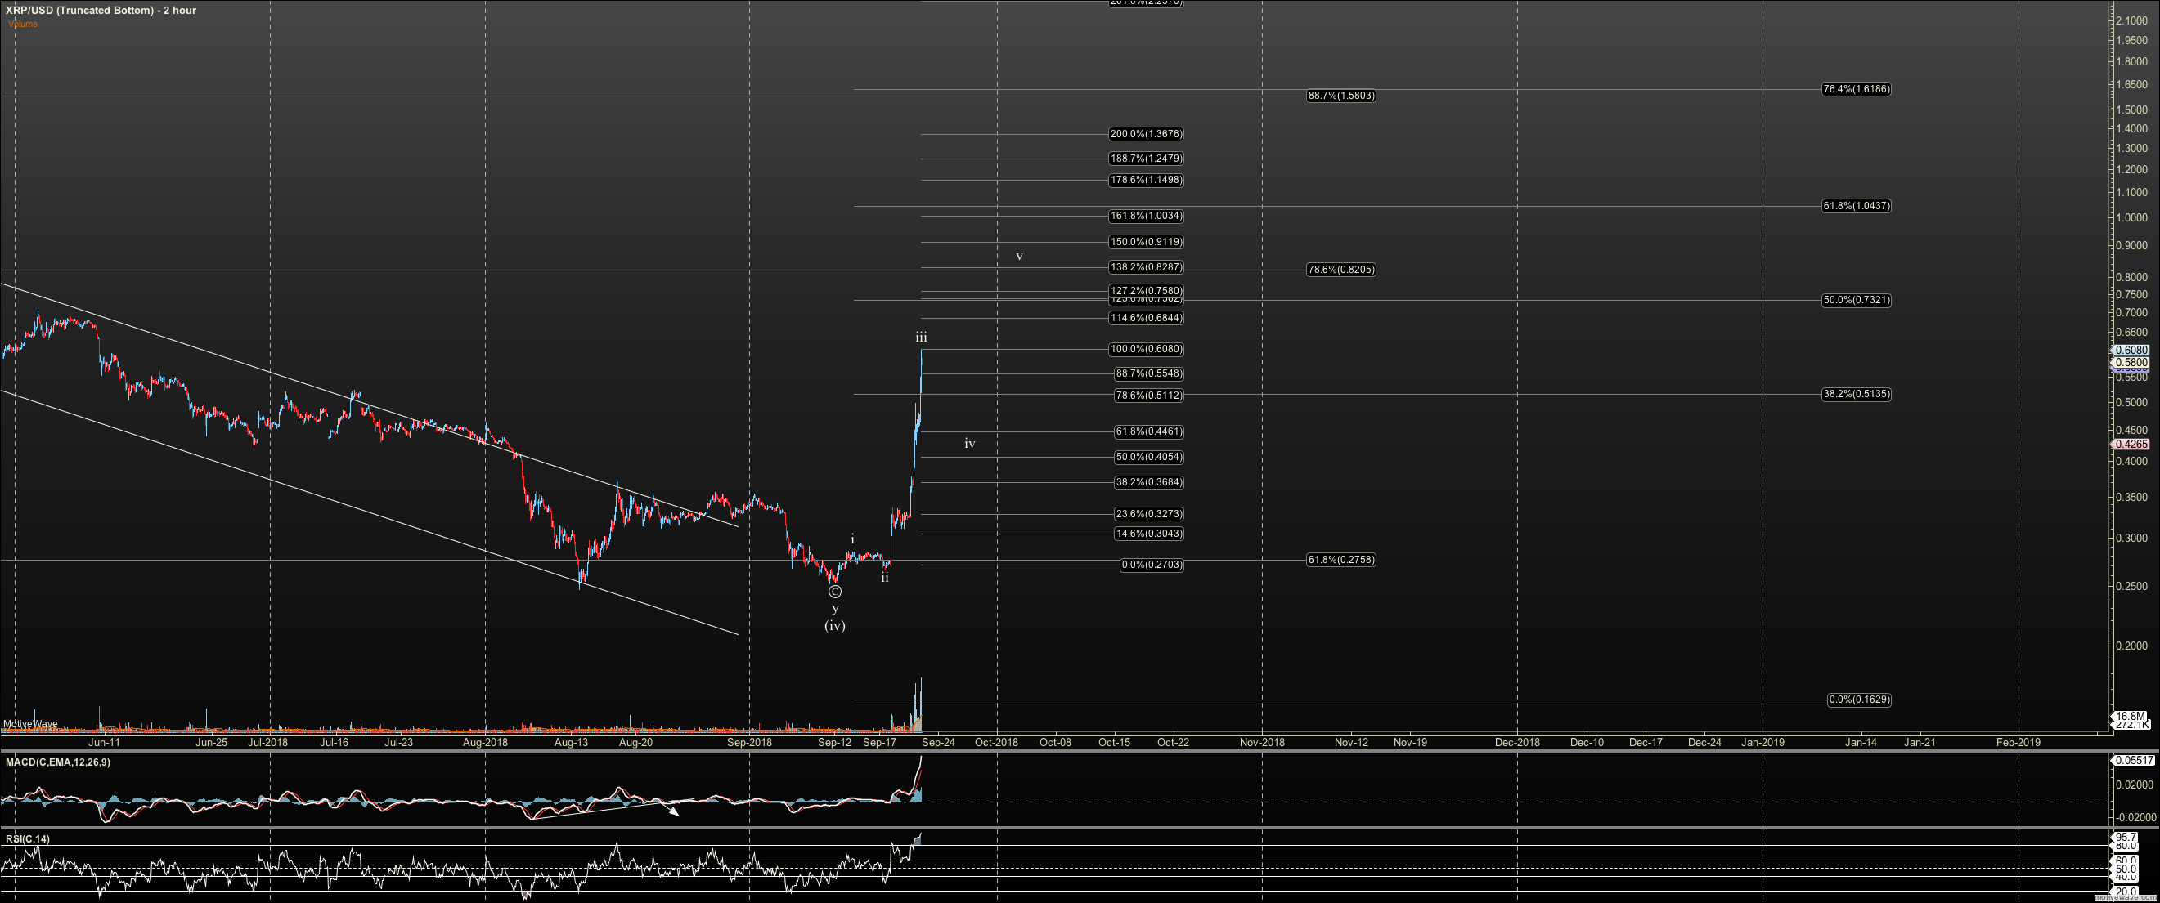Screen dimensions: 2160x903
Task: Click the Nov-2018 date on the time axis
Action: click(x=1262, y=742)
